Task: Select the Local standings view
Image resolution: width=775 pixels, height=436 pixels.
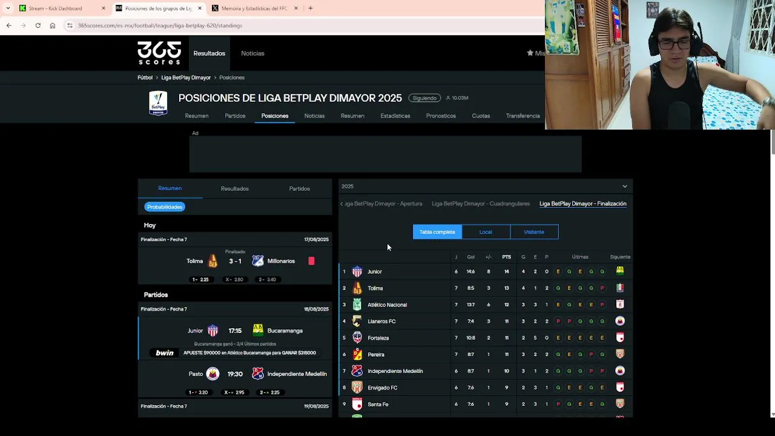Action: (486, 232)
